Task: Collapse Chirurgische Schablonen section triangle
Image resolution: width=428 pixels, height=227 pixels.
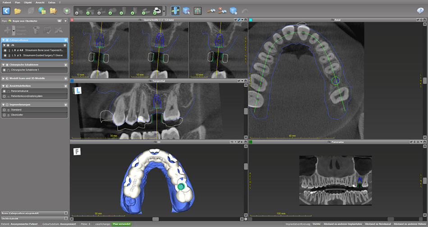Action: click(3, 65)
